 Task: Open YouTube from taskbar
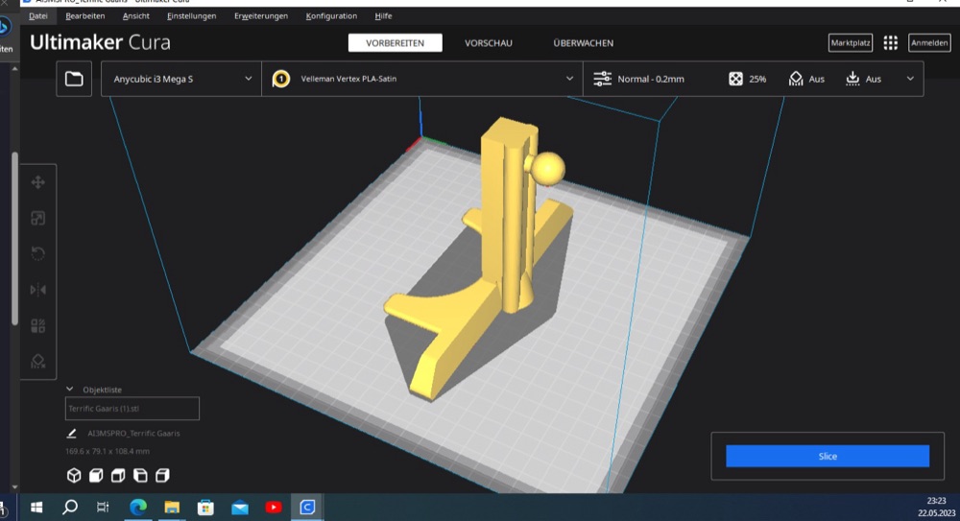(274, 507)
